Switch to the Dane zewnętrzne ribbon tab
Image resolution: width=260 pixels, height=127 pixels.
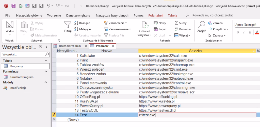coord(78,15)
